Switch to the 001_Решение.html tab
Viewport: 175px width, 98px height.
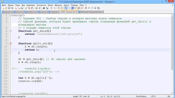coord(69,12)
